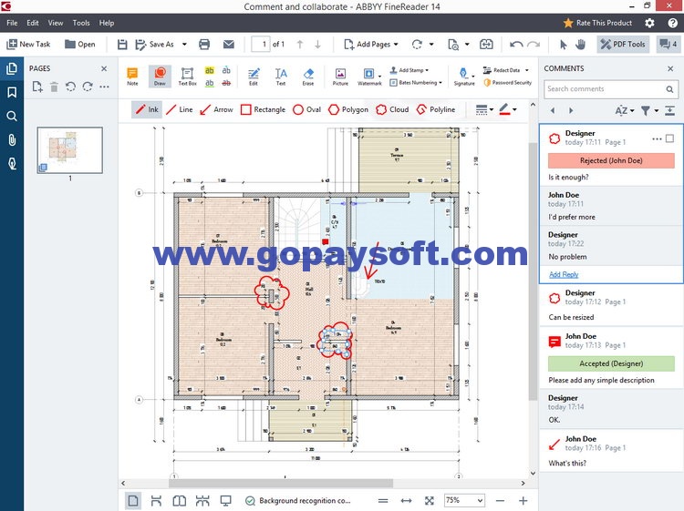Redo the last action
The width and height of the screenshot is (684, 511).
coord(534,45)
